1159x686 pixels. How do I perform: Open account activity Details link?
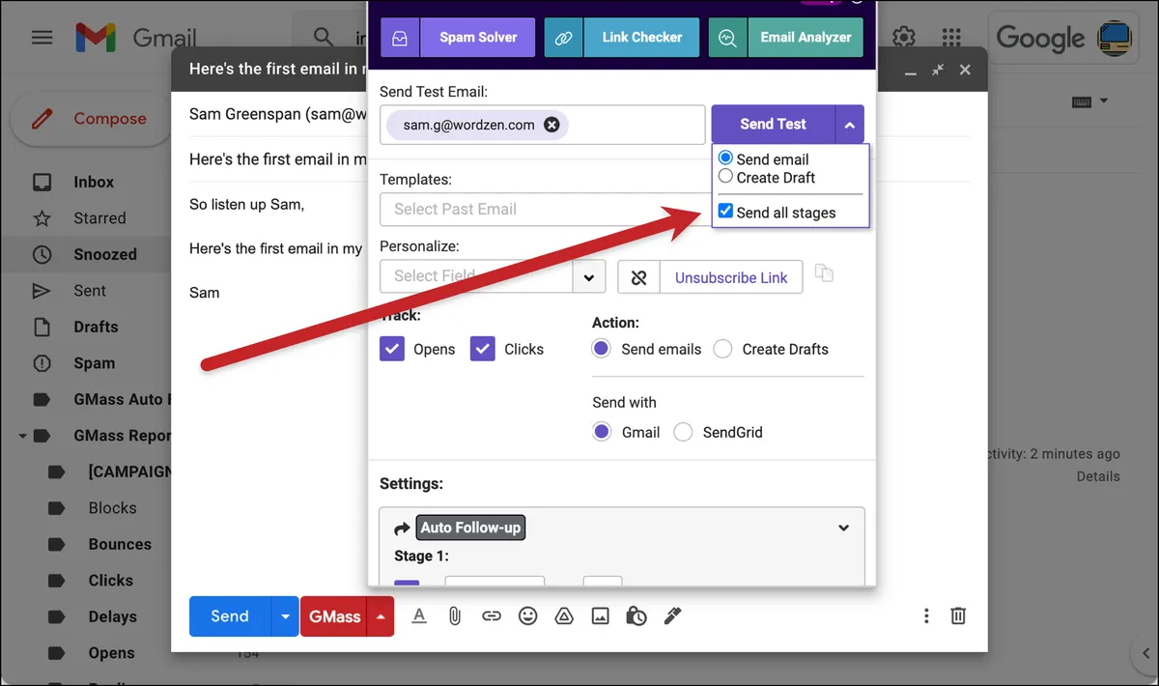tap(1098, 476)
